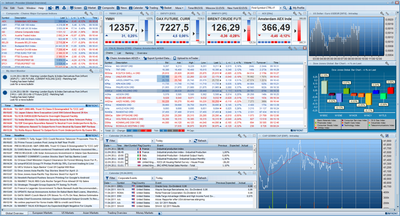Screen dimensions: 400x216
Task: Click Refresh in lower Corporate Events Calendar
Action: 200,178
